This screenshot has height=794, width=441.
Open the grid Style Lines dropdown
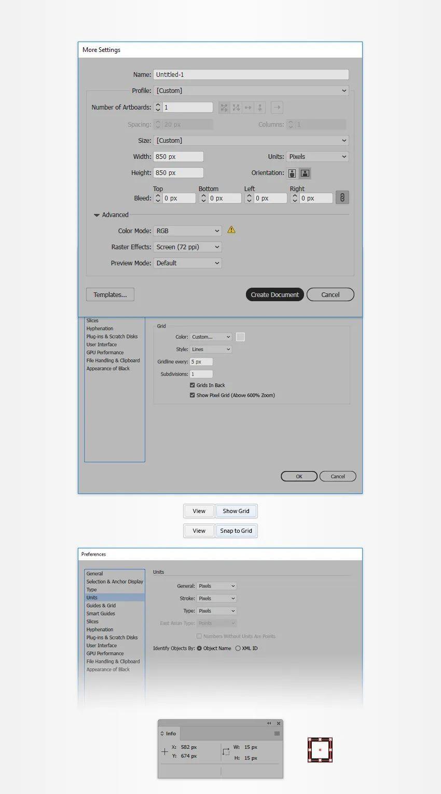(x=211, y=349)
